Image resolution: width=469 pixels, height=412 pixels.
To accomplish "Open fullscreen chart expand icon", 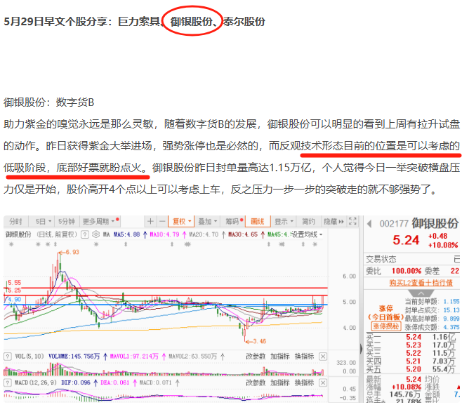I will (352, 221).
